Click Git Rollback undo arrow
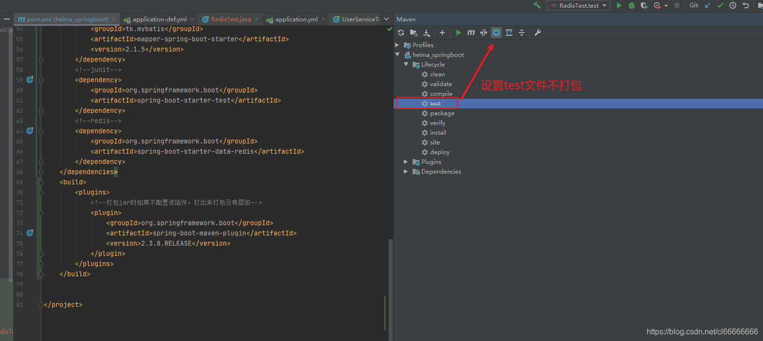The image size is (763, 341). click(745, 5)
